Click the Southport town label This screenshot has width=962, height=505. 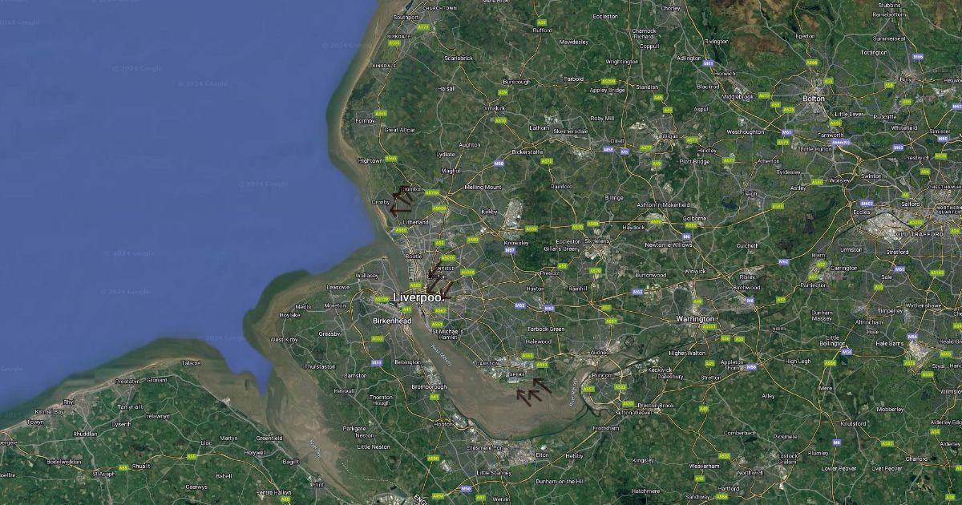pos(406,17)
